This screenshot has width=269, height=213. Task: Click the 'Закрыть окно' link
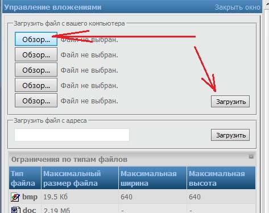click(x=237, y=7)
